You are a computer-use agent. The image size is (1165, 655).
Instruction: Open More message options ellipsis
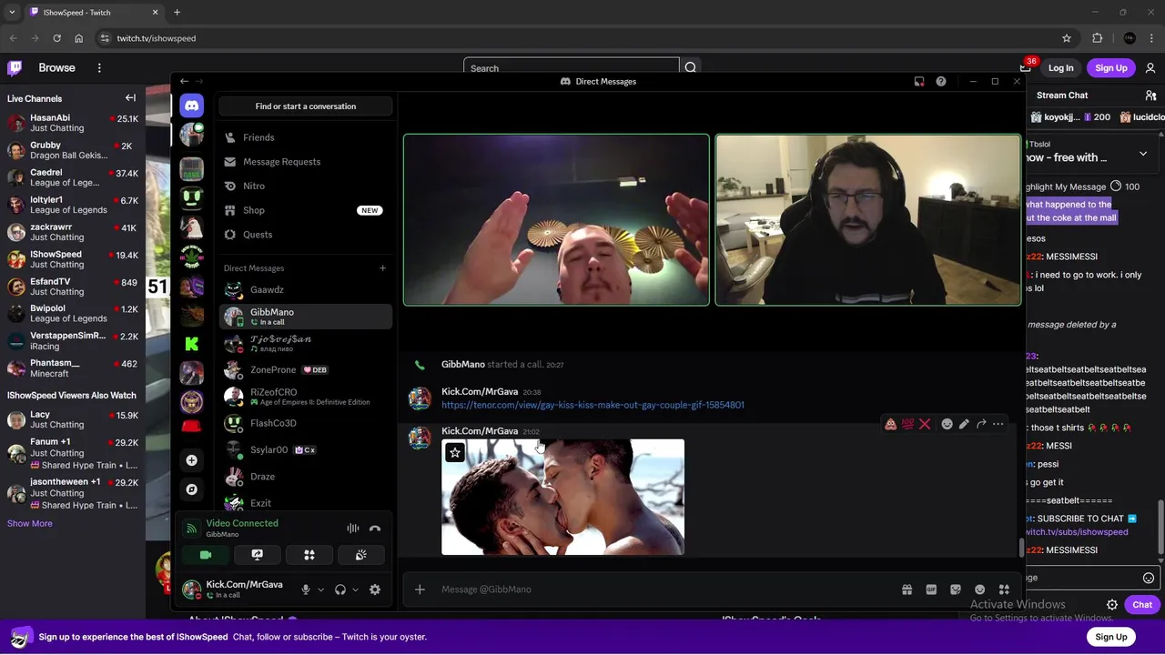pos(998,424)
